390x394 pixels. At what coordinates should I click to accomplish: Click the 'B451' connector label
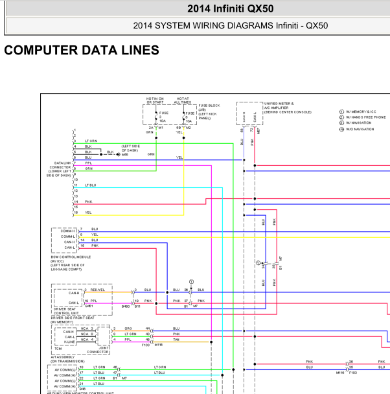(x=89, y=306)
